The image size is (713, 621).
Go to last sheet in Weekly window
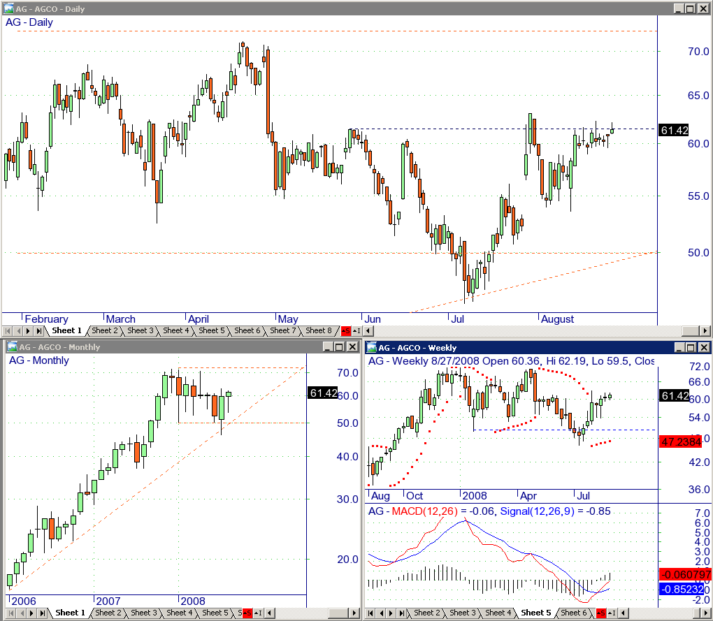pos(401,613)
